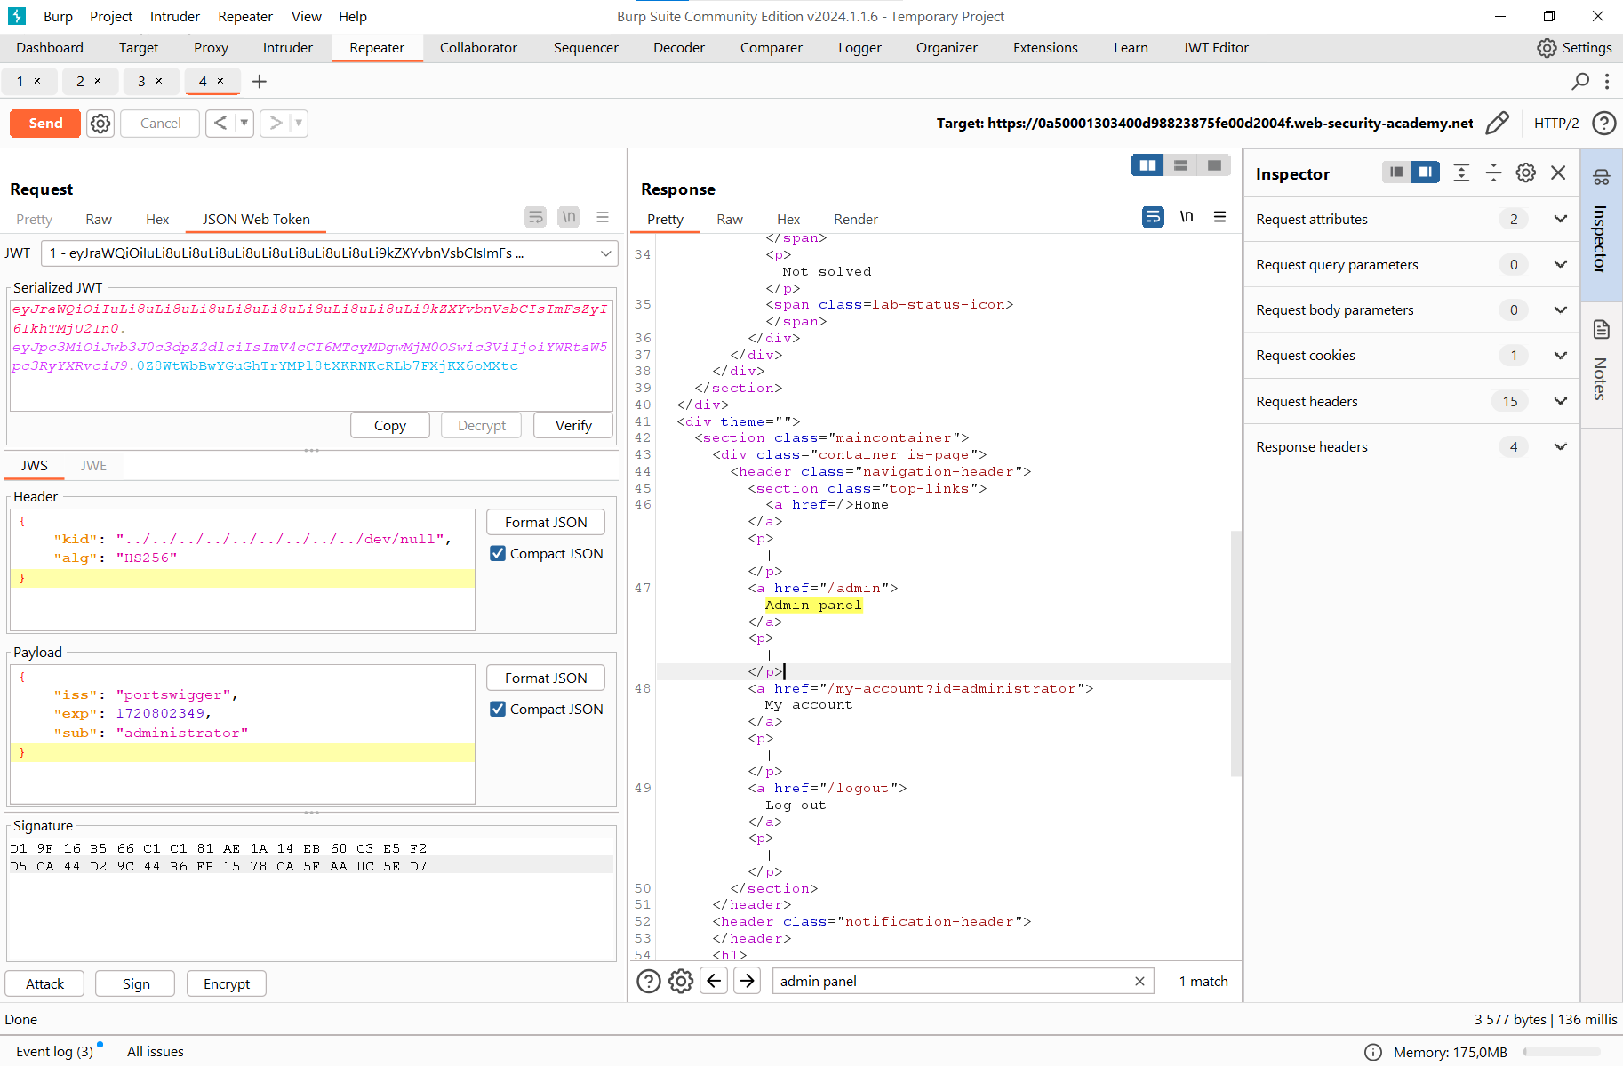Open Burp Settings
This screenshot has height=1067, width=1623.
1574,48
